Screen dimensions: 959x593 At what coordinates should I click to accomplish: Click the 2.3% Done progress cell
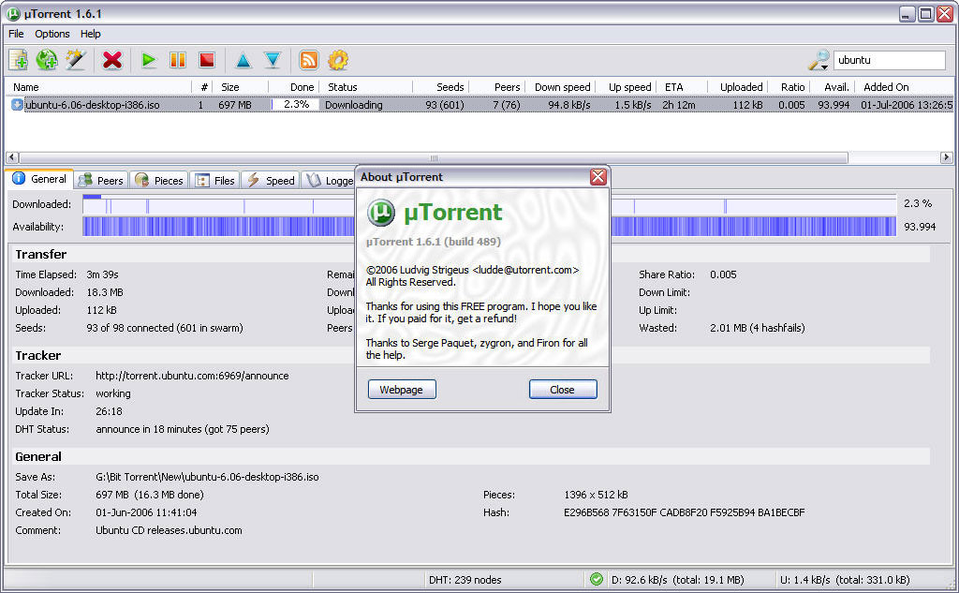[x=296, y=105]
